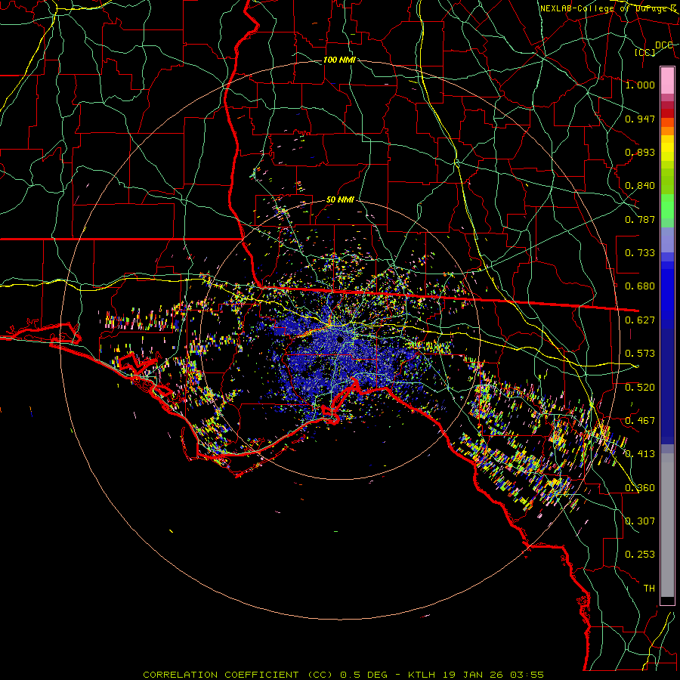Select the 0.627 scale value

coord(640,320)
